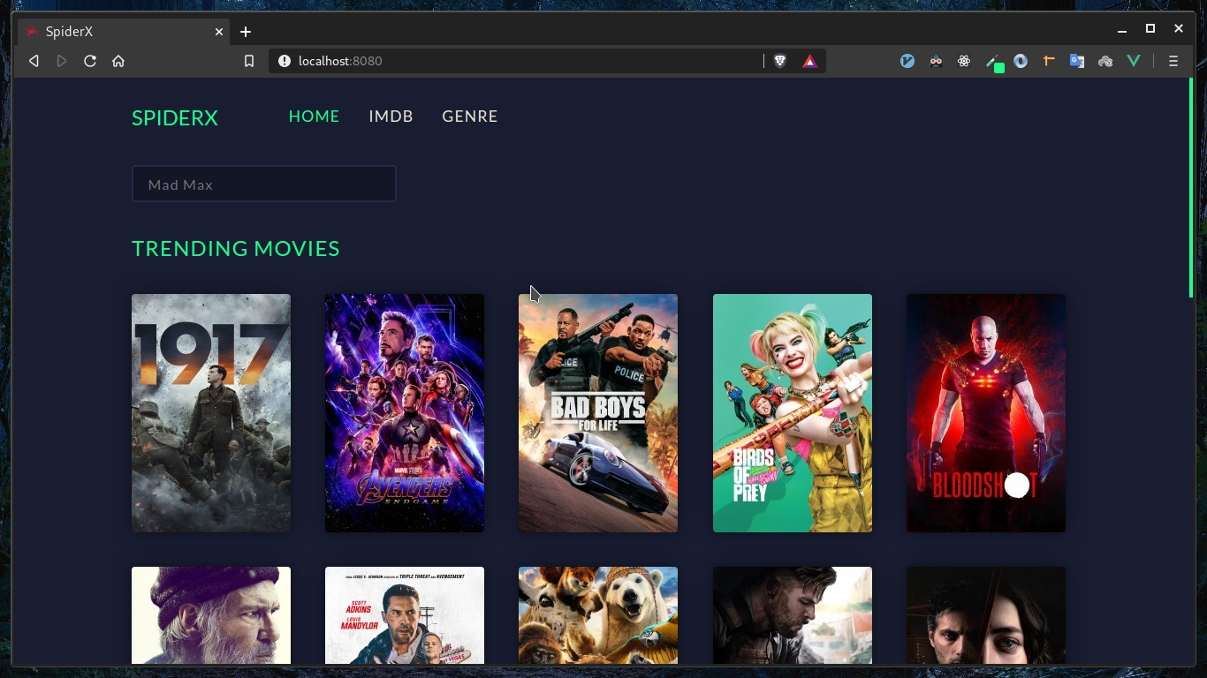Image resolution: width=1207 pixels, height=678 pixels.
Task: Open the Scott Adkins movie poster
Action: pyautogui.click(x=405, y=615)
